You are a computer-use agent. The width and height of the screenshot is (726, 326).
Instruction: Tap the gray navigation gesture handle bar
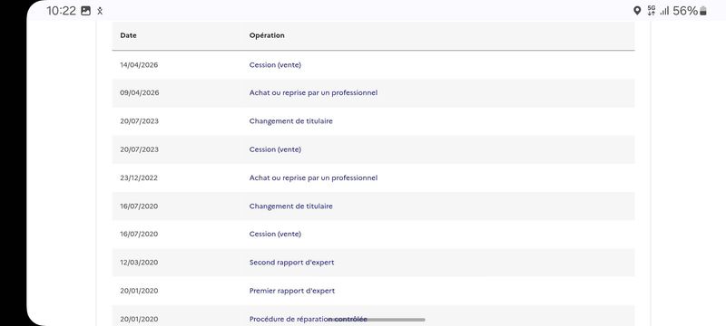[x=377, y=320]
